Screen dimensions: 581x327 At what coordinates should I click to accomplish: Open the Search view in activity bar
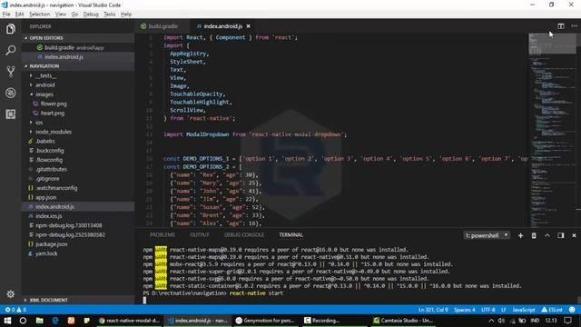pos(10,50)
